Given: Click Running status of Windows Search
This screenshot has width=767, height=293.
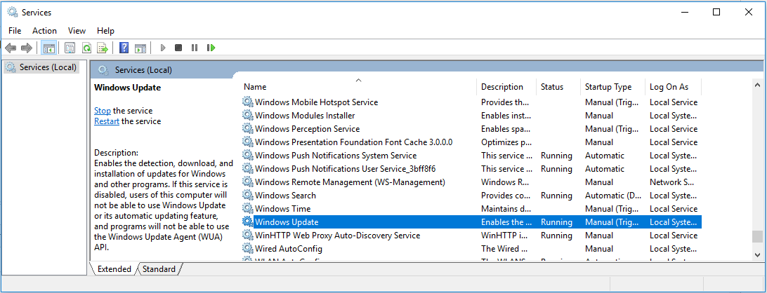Looking at the screenshot, I should click(x=556, y=196).
